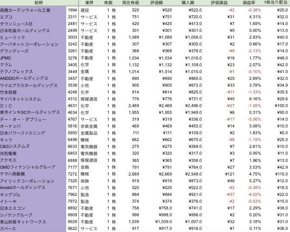Select current price 2,469

134,106
